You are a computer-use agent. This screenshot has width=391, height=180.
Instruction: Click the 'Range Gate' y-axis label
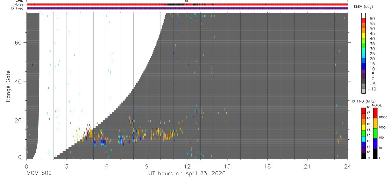click(8, 86)
